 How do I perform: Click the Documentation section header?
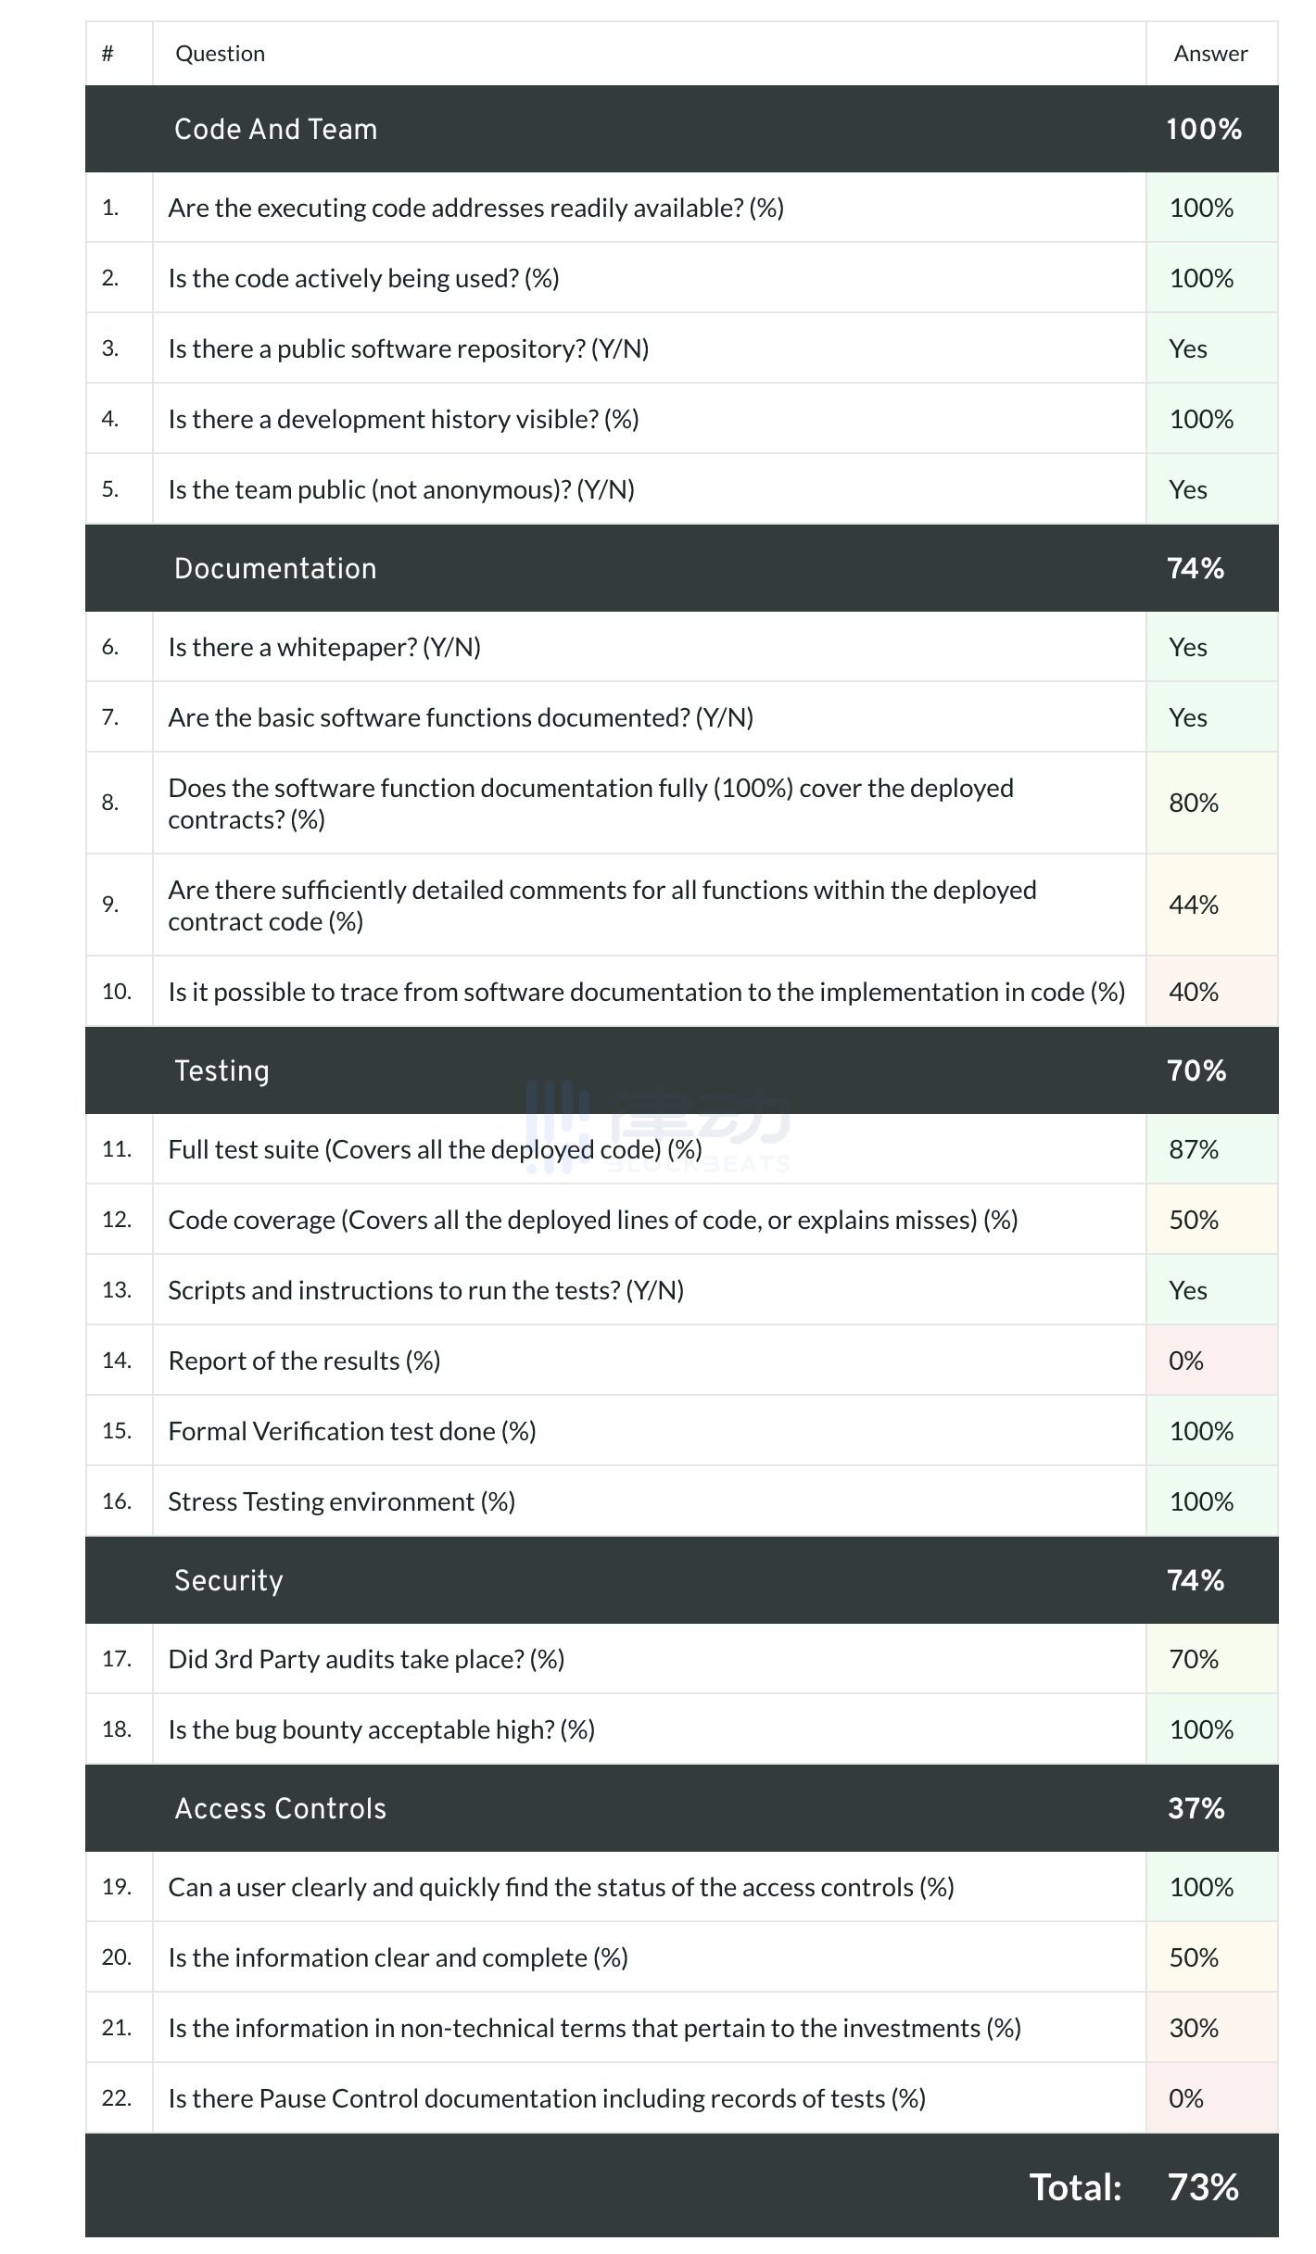[275, 568]
